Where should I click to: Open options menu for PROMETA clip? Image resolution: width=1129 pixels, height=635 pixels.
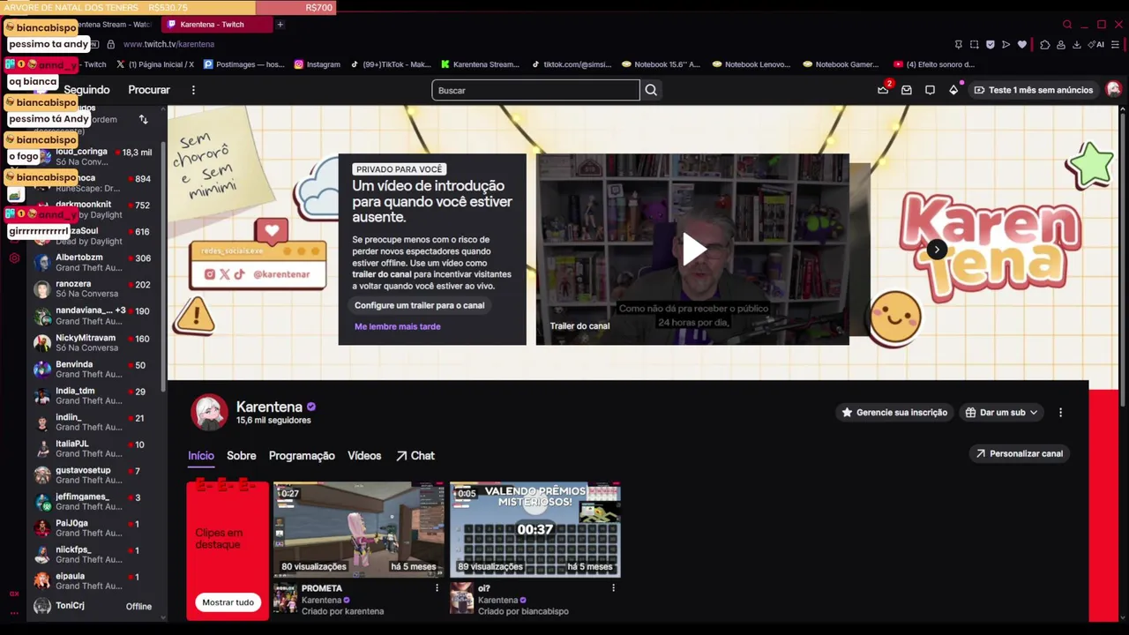coord(437,588)
